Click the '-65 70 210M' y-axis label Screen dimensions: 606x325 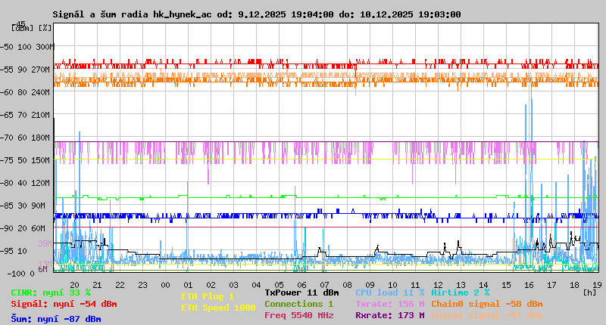(25, 115)
